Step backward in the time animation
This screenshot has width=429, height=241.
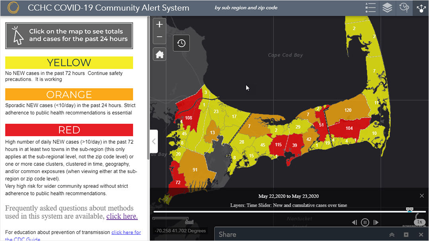(354, 222)
